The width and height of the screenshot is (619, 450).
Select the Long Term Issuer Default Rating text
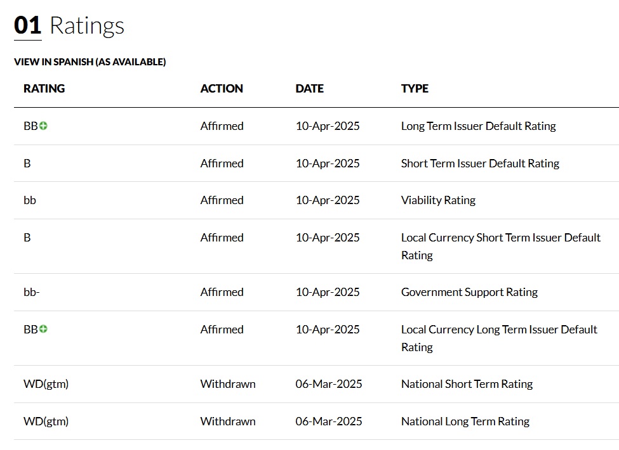tap(478, 126)
